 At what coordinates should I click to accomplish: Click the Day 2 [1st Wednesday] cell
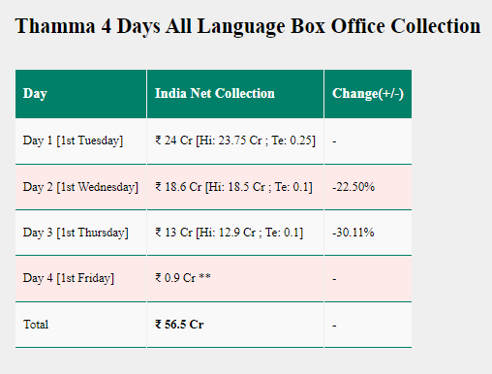[x=80, y=187]
